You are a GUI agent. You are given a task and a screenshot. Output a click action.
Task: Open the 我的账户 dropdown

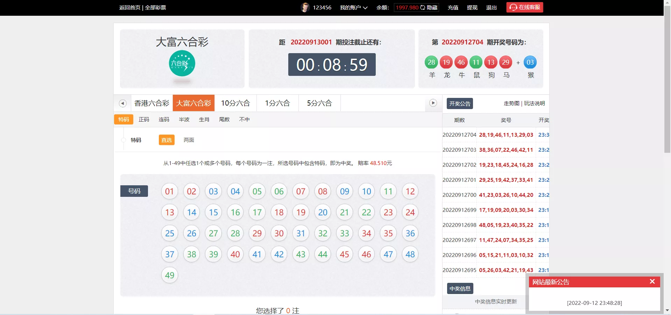354,7
